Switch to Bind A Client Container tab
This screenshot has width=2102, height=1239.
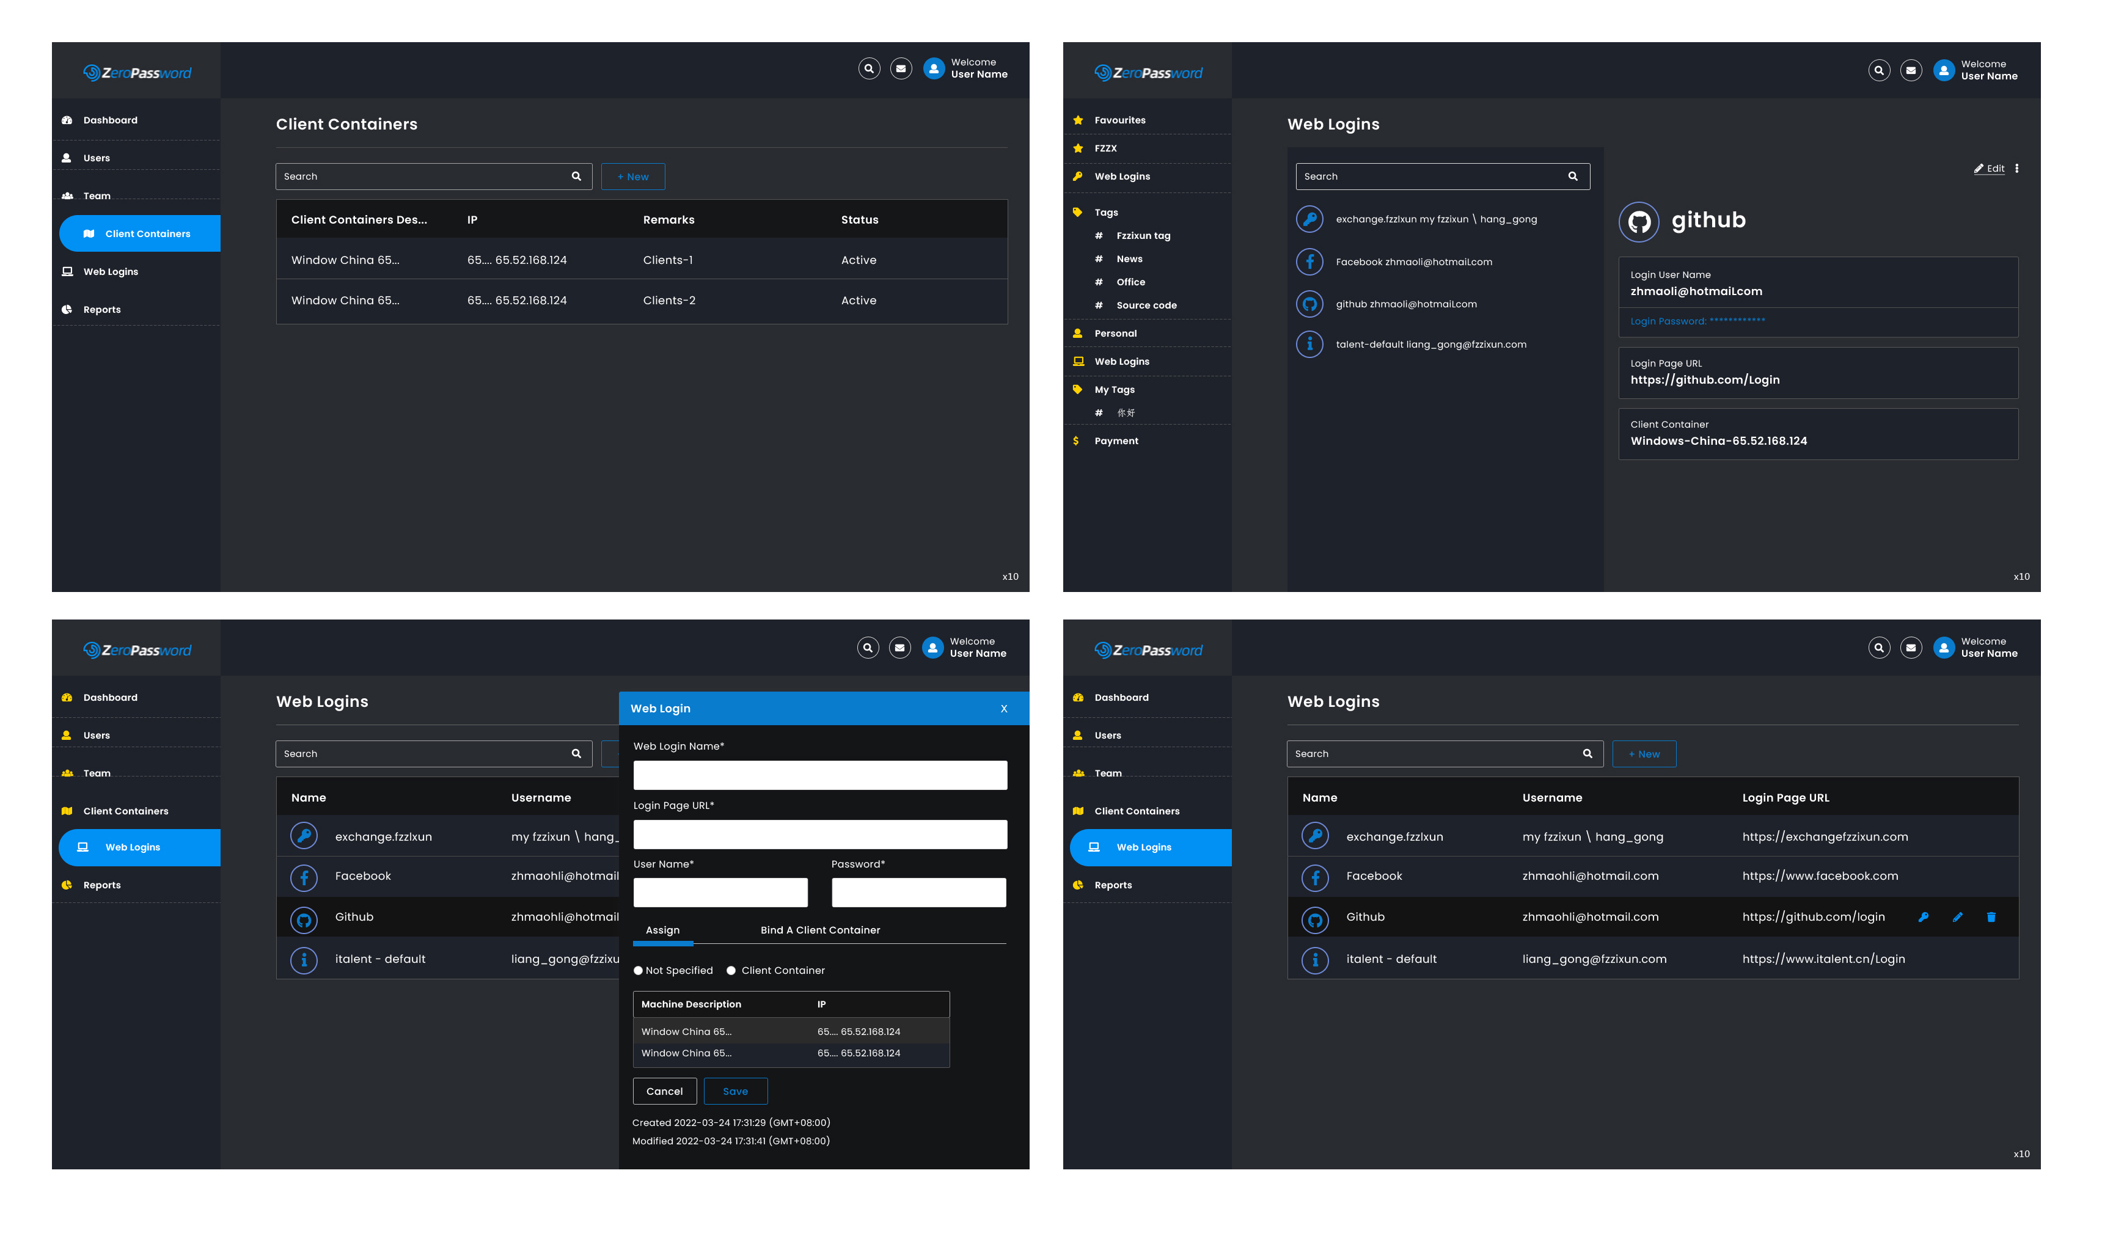coord(820,930)
